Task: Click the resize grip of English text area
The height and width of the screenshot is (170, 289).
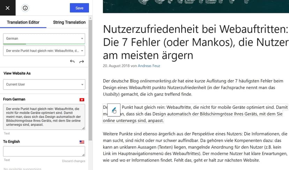Action: 83,155
